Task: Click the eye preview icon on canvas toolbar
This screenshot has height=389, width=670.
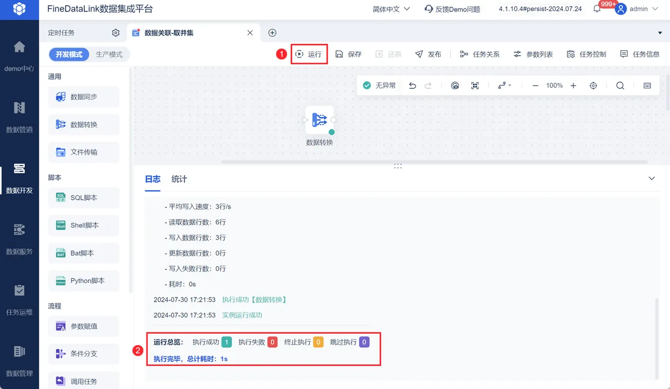Action: pos(455,85)
